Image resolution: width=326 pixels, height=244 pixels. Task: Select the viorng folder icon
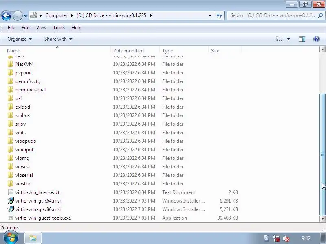tap(11, 158)
